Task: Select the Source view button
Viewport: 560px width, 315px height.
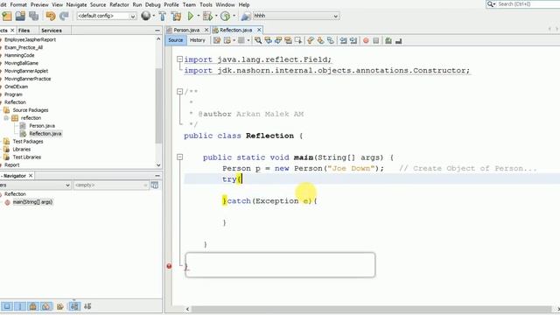Action: tap(175, 40)
